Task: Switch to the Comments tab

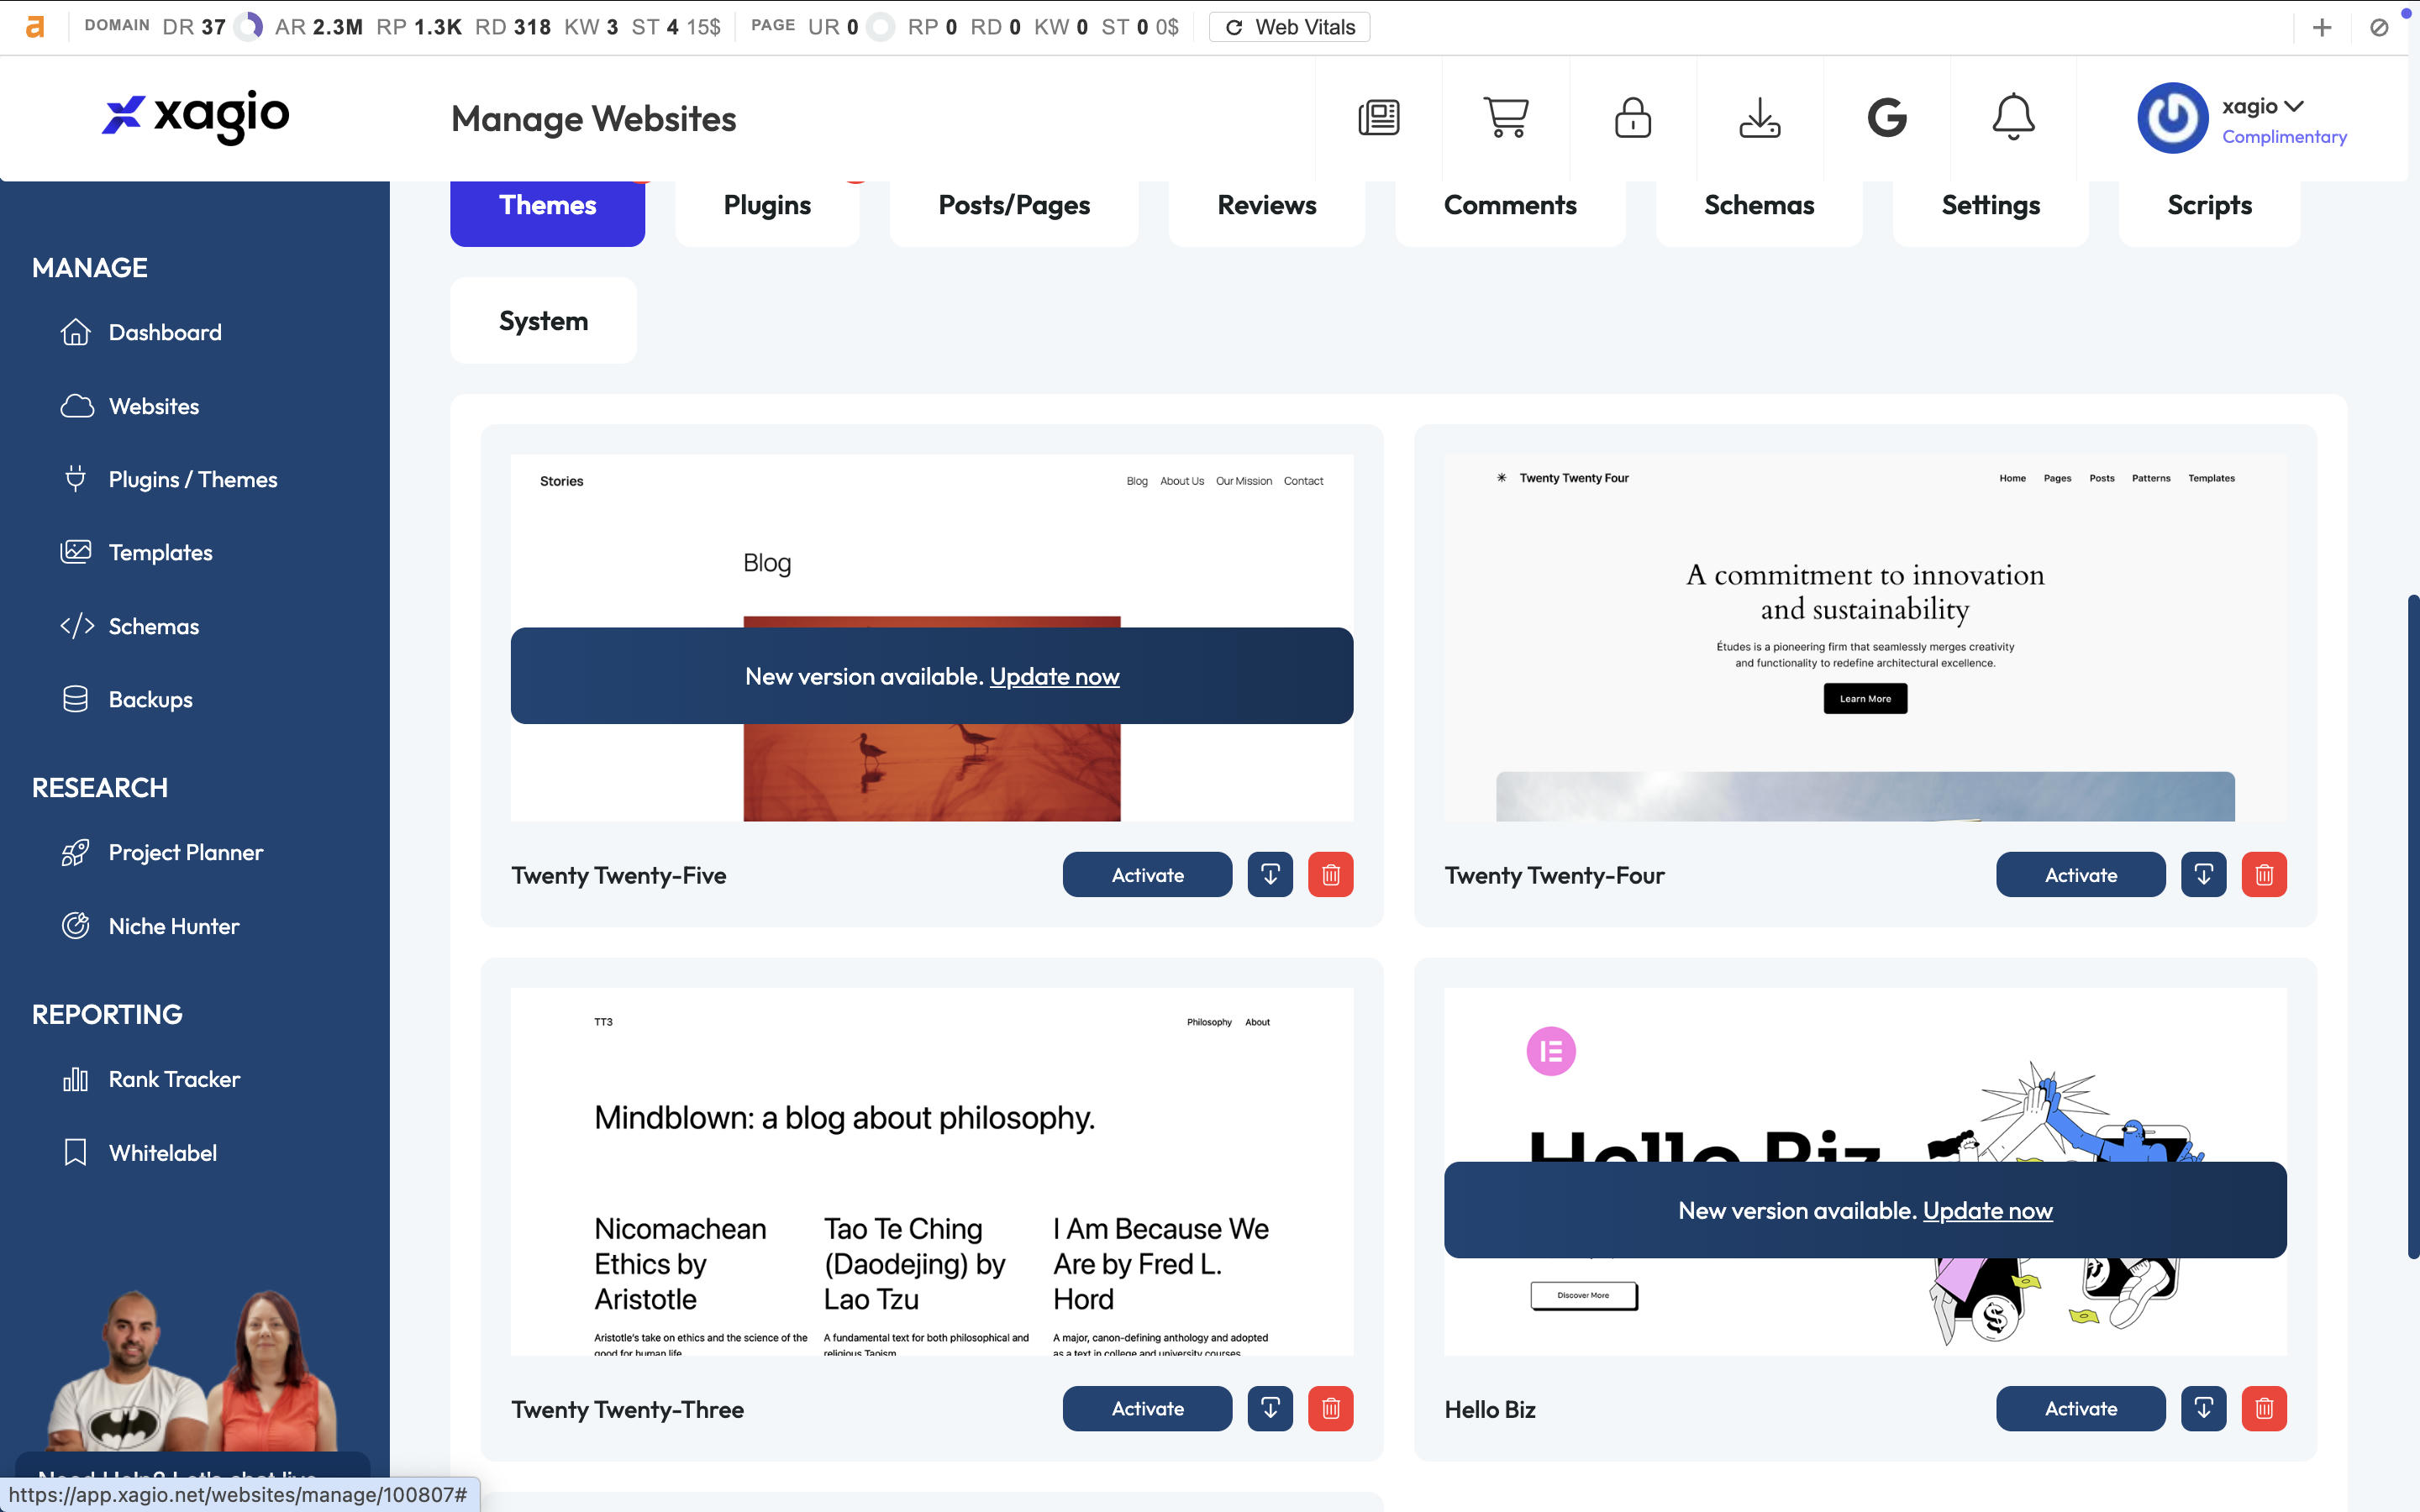Action: [x=1509, y=206]
